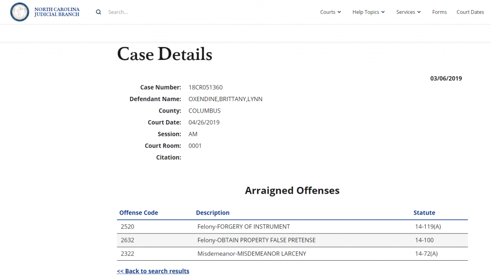491x276 pixels.
Task: Click the Description column header
Action: pos(212,213)
